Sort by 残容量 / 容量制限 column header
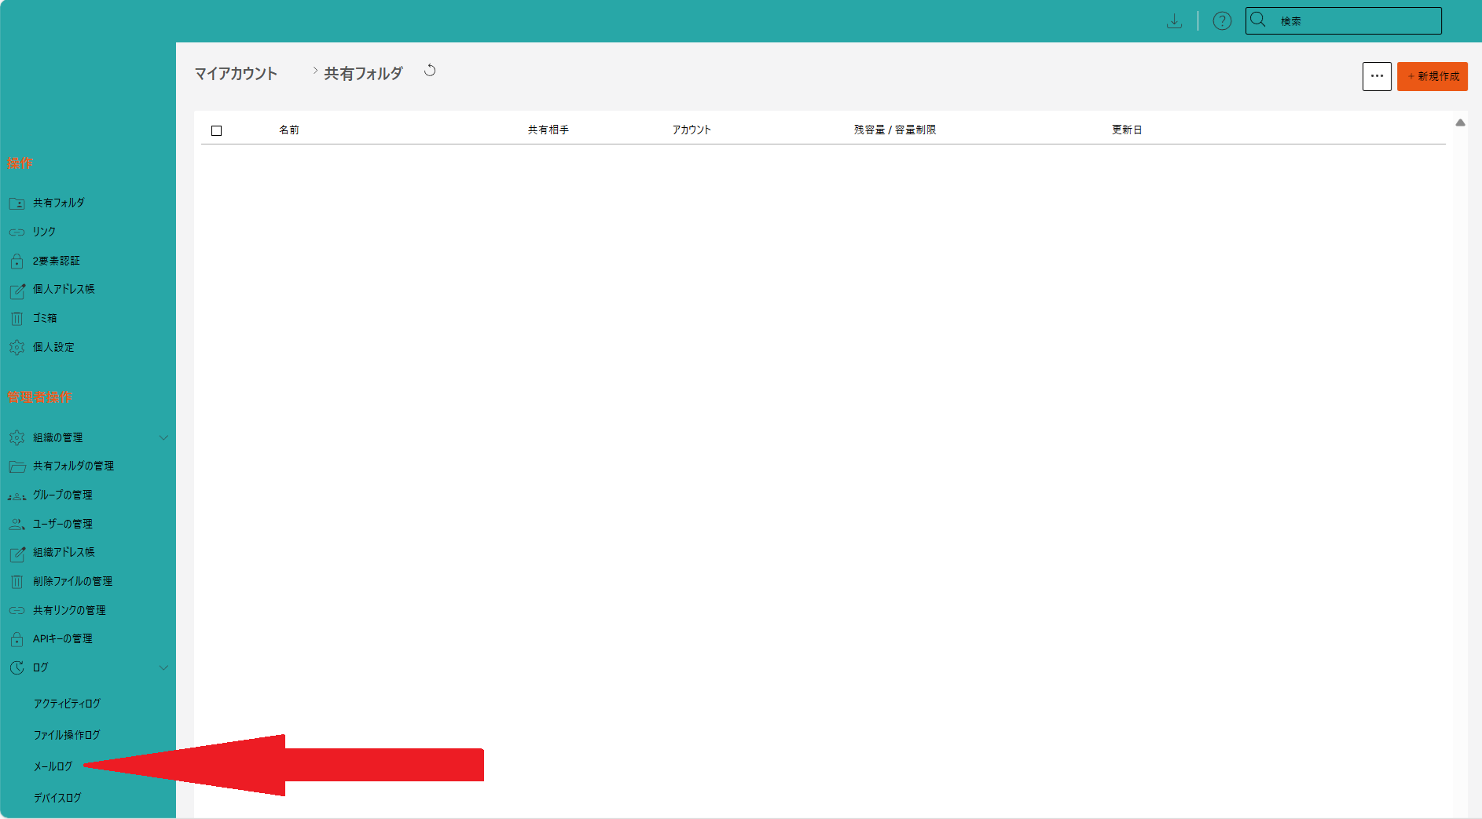 pyautogui.click(x=895, y=130)
